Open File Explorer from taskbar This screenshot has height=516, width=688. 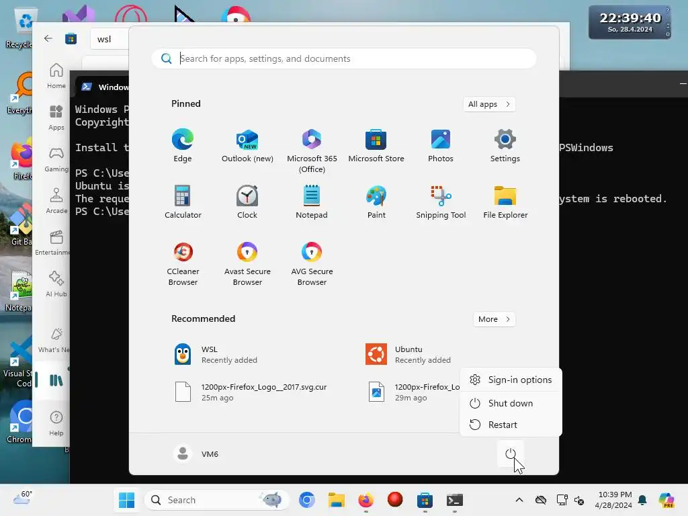point(337,500)
